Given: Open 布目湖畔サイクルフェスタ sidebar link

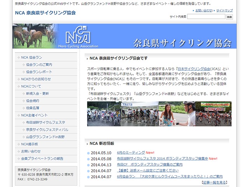Looking at the screenshot, I should pyautogui.click(x=46, y=122).
